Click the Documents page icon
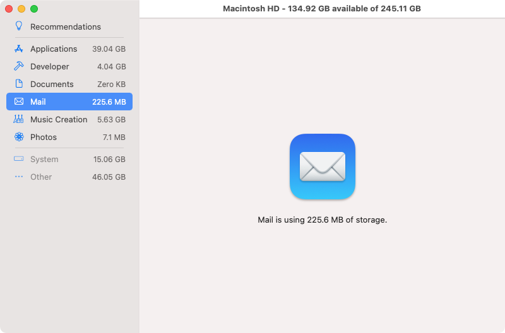 (x=19, y=84)
